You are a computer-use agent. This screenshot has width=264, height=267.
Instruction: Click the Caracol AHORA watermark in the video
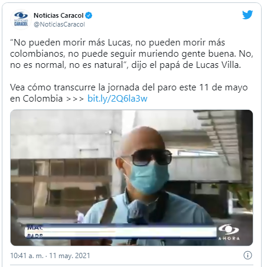coord(229,232)
